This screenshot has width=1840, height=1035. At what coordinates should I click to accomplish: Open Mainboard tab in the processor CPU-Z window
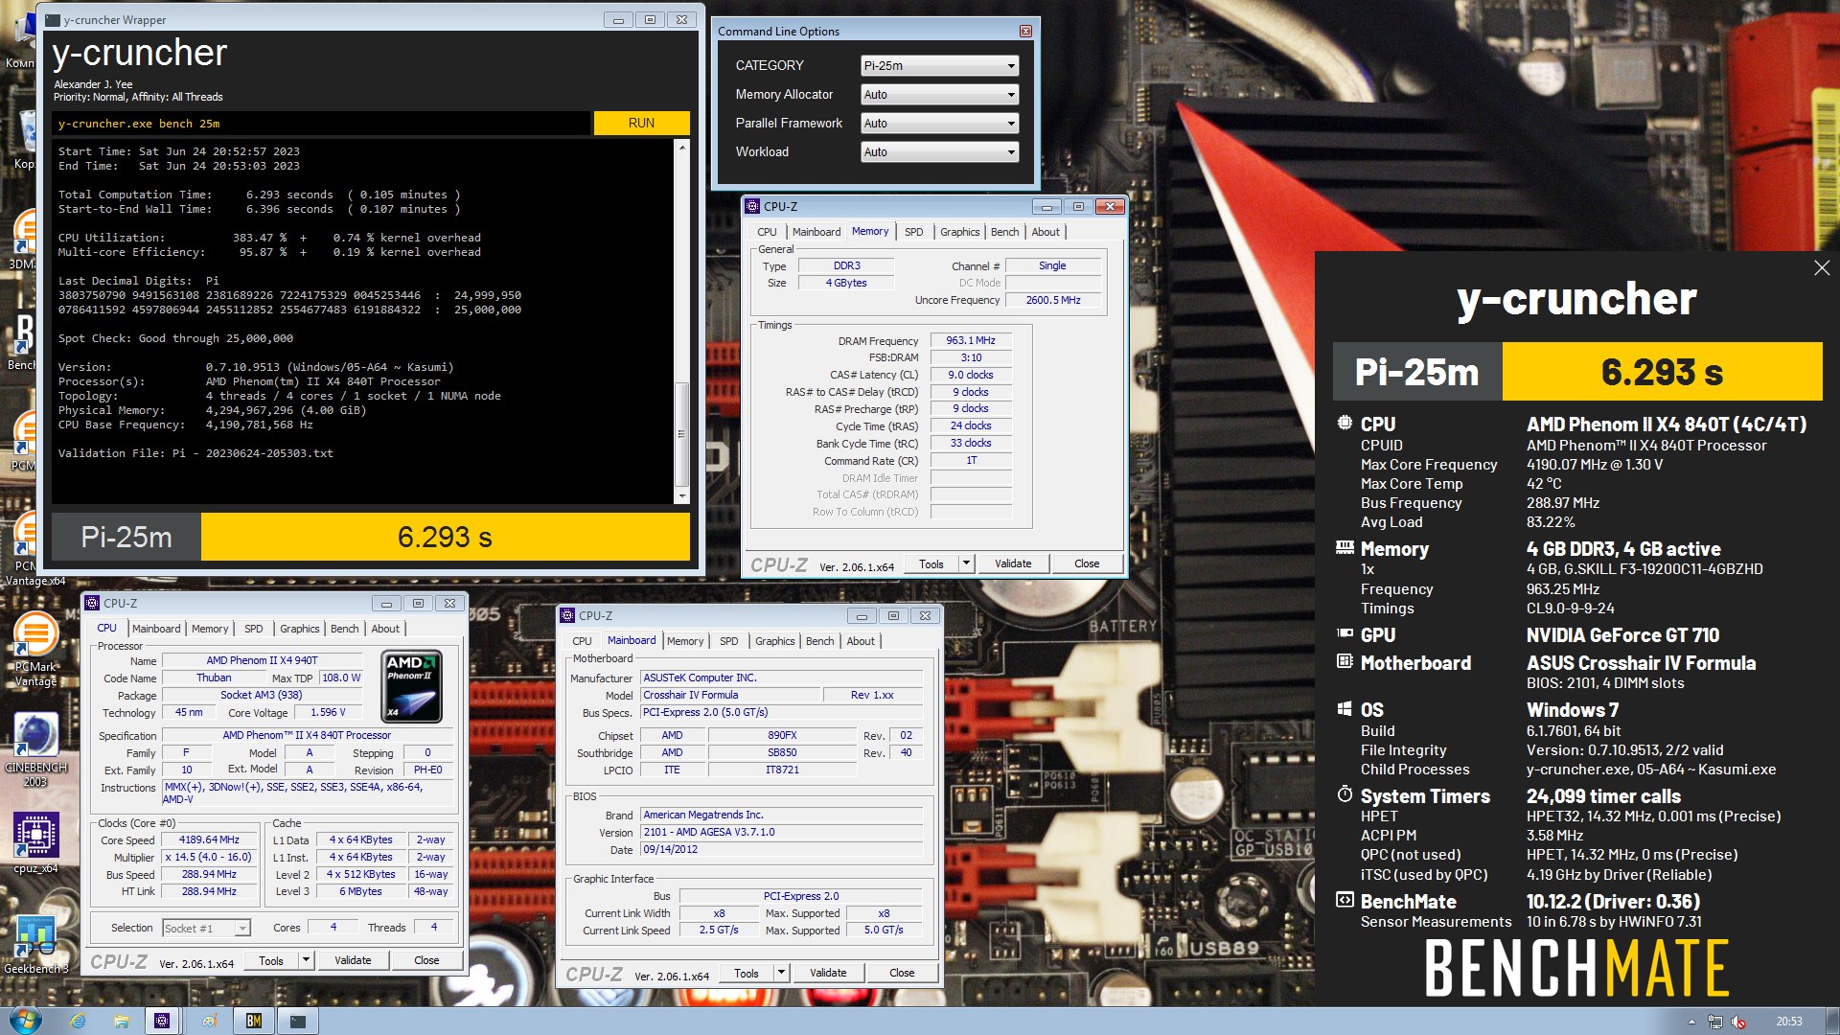[x=156, y=629]
